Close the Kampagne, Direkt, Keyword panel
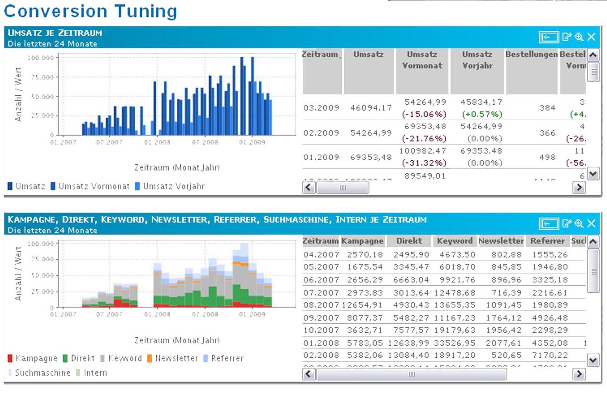The image size is (607, 394). [591, 223]
